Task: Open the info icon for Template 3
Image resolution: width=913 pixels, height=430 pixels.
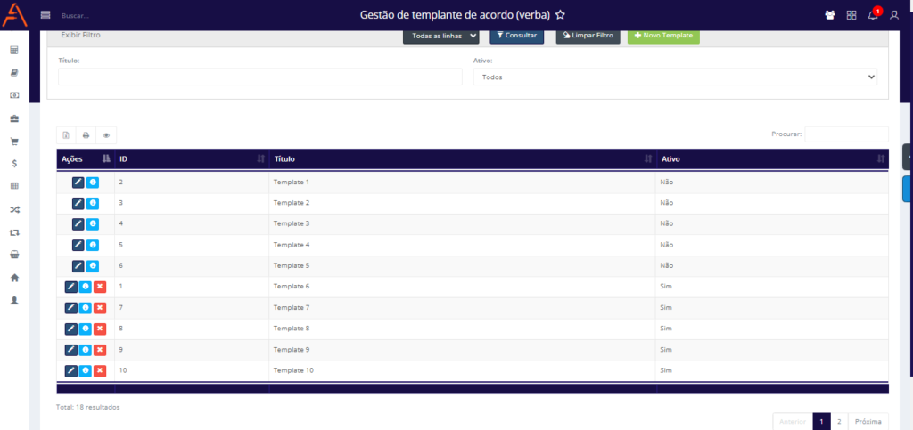Action: pos(92,223)
